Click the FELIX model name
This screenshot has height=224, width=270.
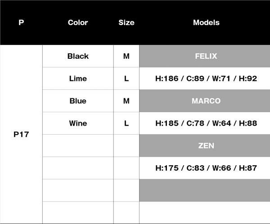(x=206, y=56)
